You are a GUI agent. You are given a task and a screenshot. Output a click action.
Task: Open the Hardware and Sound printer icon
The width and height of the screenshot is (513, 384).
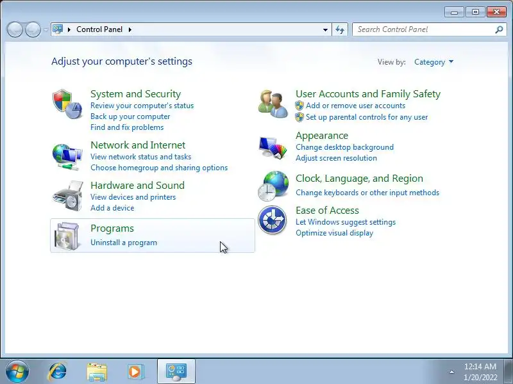pos(68,196)
